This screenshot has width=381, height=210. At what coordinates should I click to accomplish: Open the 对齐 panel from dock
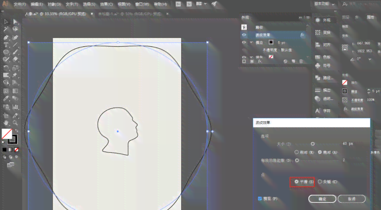tap(323, 45)
